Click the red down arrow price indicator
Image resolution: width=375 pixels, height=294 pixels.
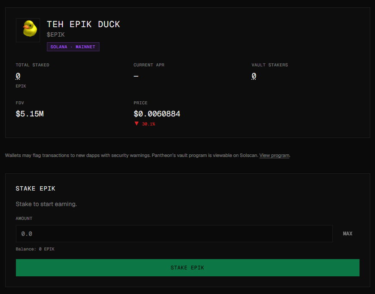pyautogui.click(x=136, y=124)
